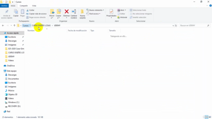Image resolution: width=212 pixels, height=119 pixels.
Task: Sort by the Tamaño column
Action: 112,31
